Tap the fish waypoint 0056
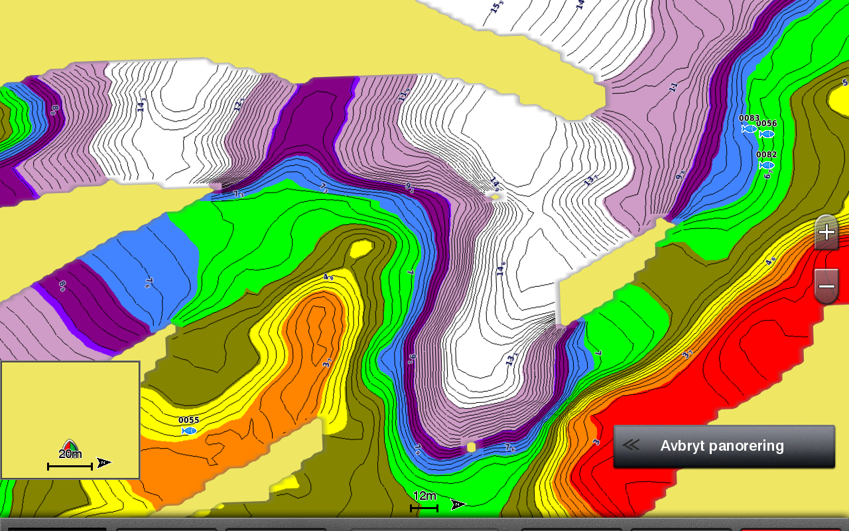Screen dimensions: 849x531 [767, 133]
